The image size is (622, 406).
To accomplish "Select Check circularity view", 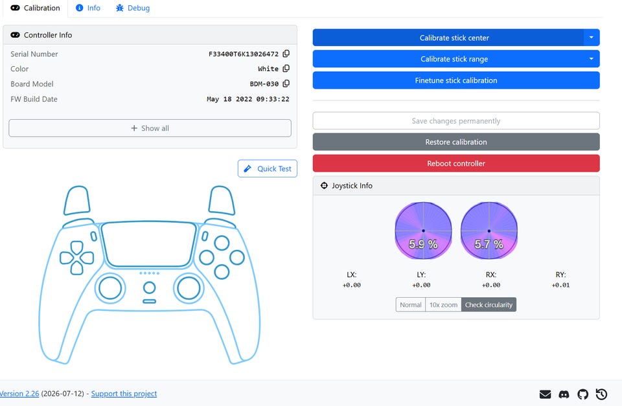I will (x=489, y=304).
